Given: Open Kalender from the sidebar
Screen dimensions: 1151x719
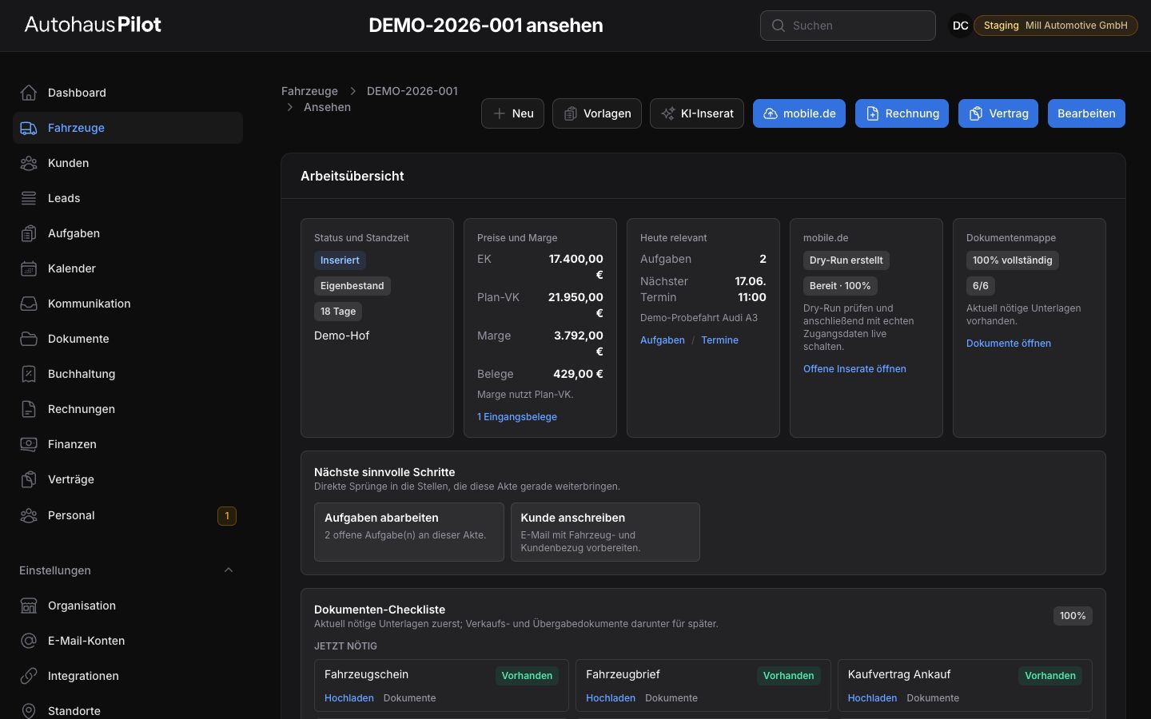Looking at the screenshot, I should coord(128,268).
